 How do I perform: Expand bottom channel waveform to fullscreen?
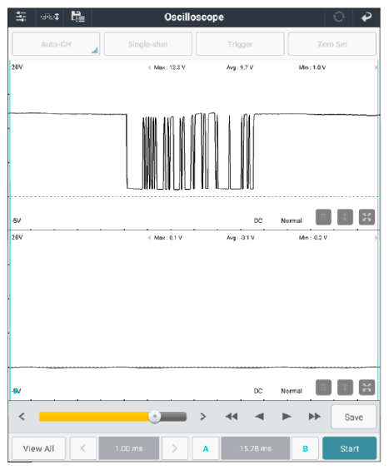pos(367,388)
